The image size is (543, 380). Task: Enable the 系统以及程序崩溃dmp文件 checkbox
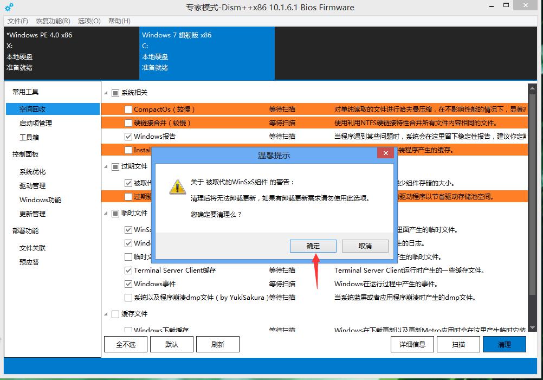click(x=127, y=297)
